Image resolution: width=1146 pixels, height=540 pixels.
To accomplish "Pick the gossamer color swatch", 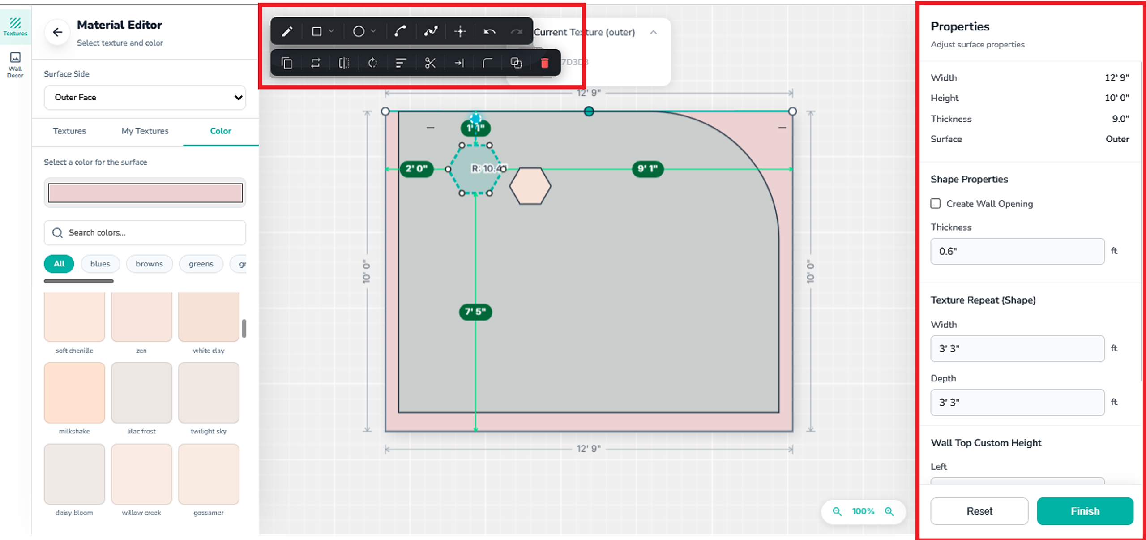I will coord(209,474).
